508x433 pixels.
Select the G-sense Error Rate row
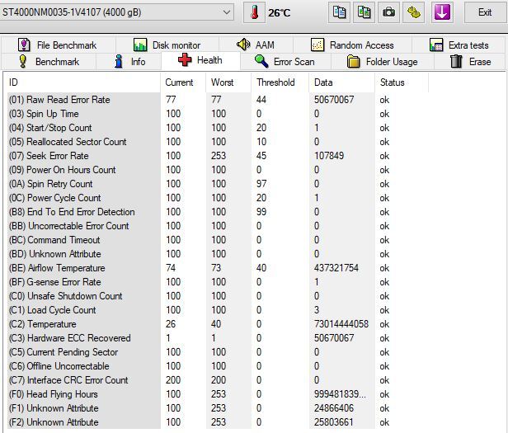[x=218, y=282]
